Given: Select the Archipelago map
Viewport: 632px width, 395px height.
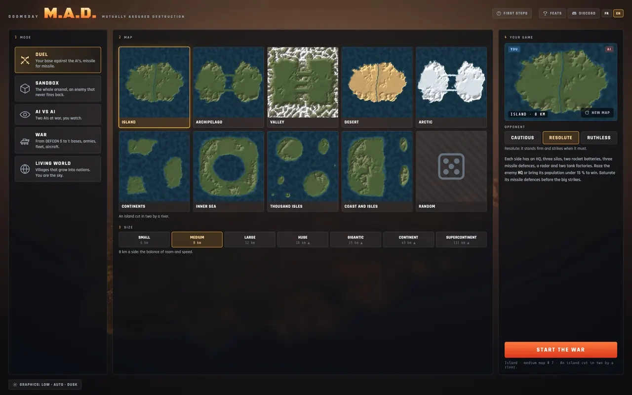Looking at the screenshot, I should pyautogui.click(x=229, y=87).
